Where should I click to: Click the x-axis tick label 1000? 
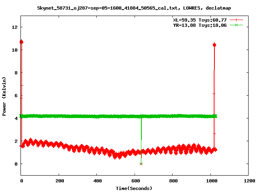tap(212, 181)
